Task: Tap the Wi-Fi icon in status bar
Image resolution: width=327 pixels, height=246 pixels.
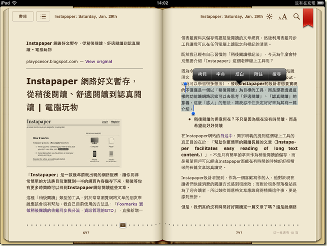Action: coord(14,3)
